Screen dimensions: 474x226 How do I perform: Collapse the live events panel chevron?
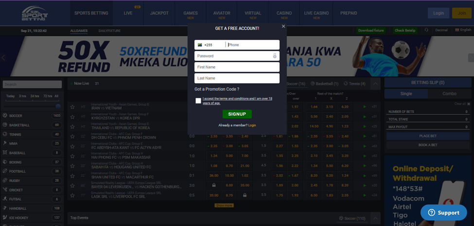pyautogui.click(x=375, y=84)
